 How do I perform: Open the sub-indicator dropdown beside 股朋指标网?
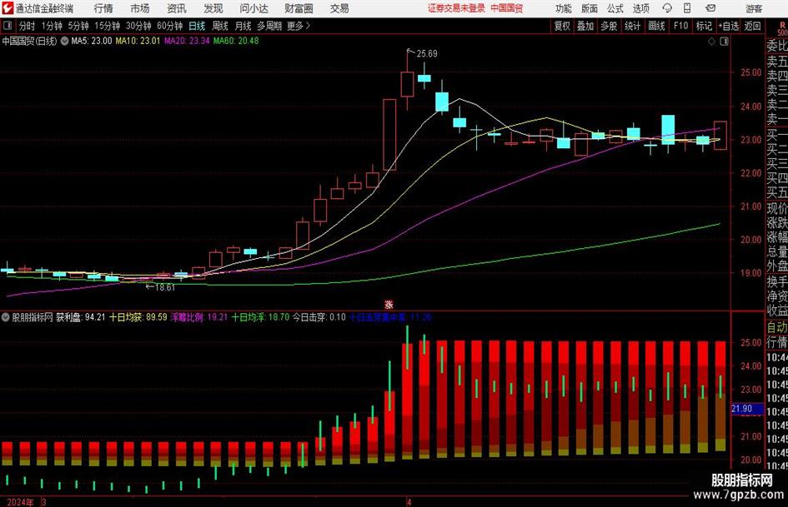coord(6,317)
